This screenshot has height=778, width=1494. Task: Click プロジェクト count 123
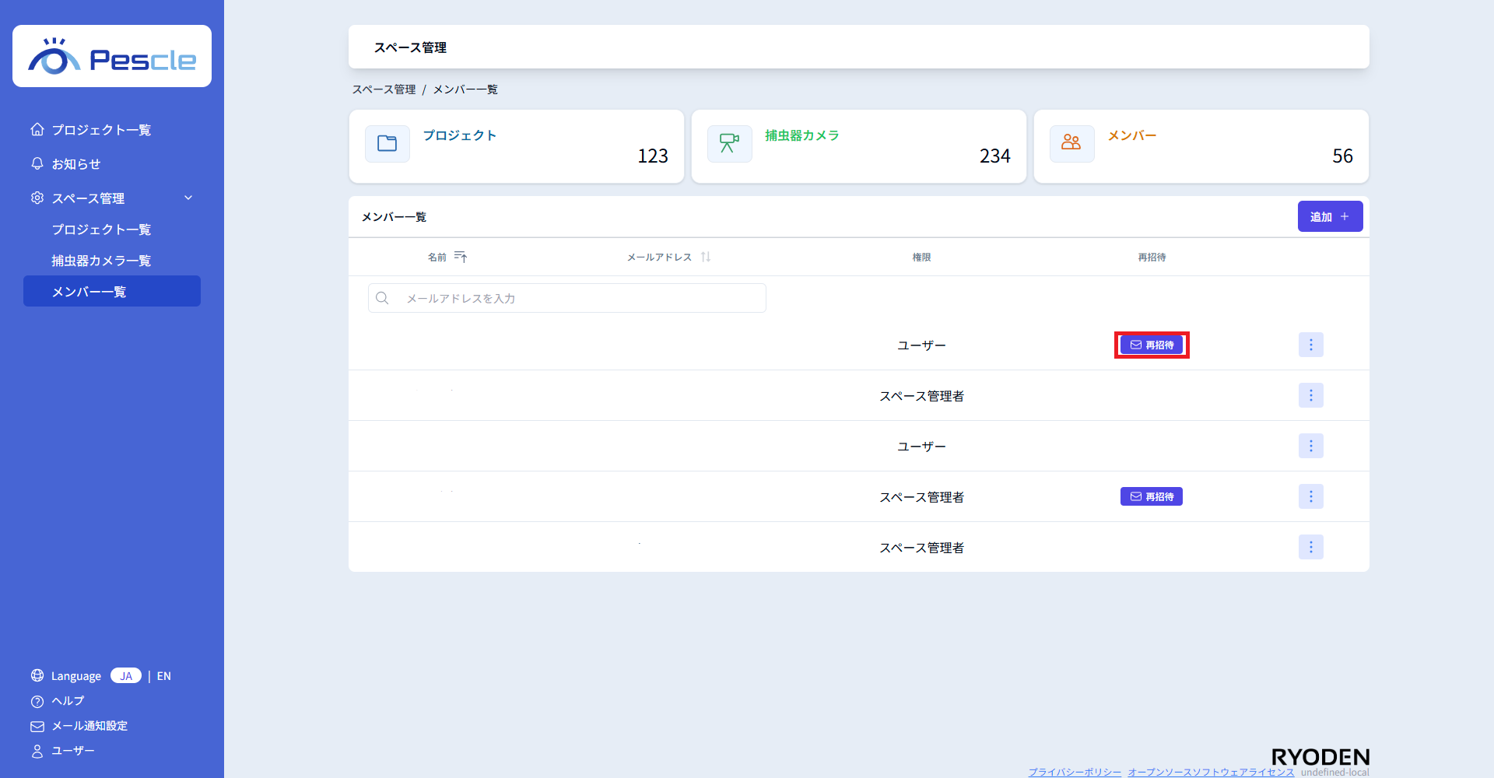pyautogui.click(x=653, y=156)
